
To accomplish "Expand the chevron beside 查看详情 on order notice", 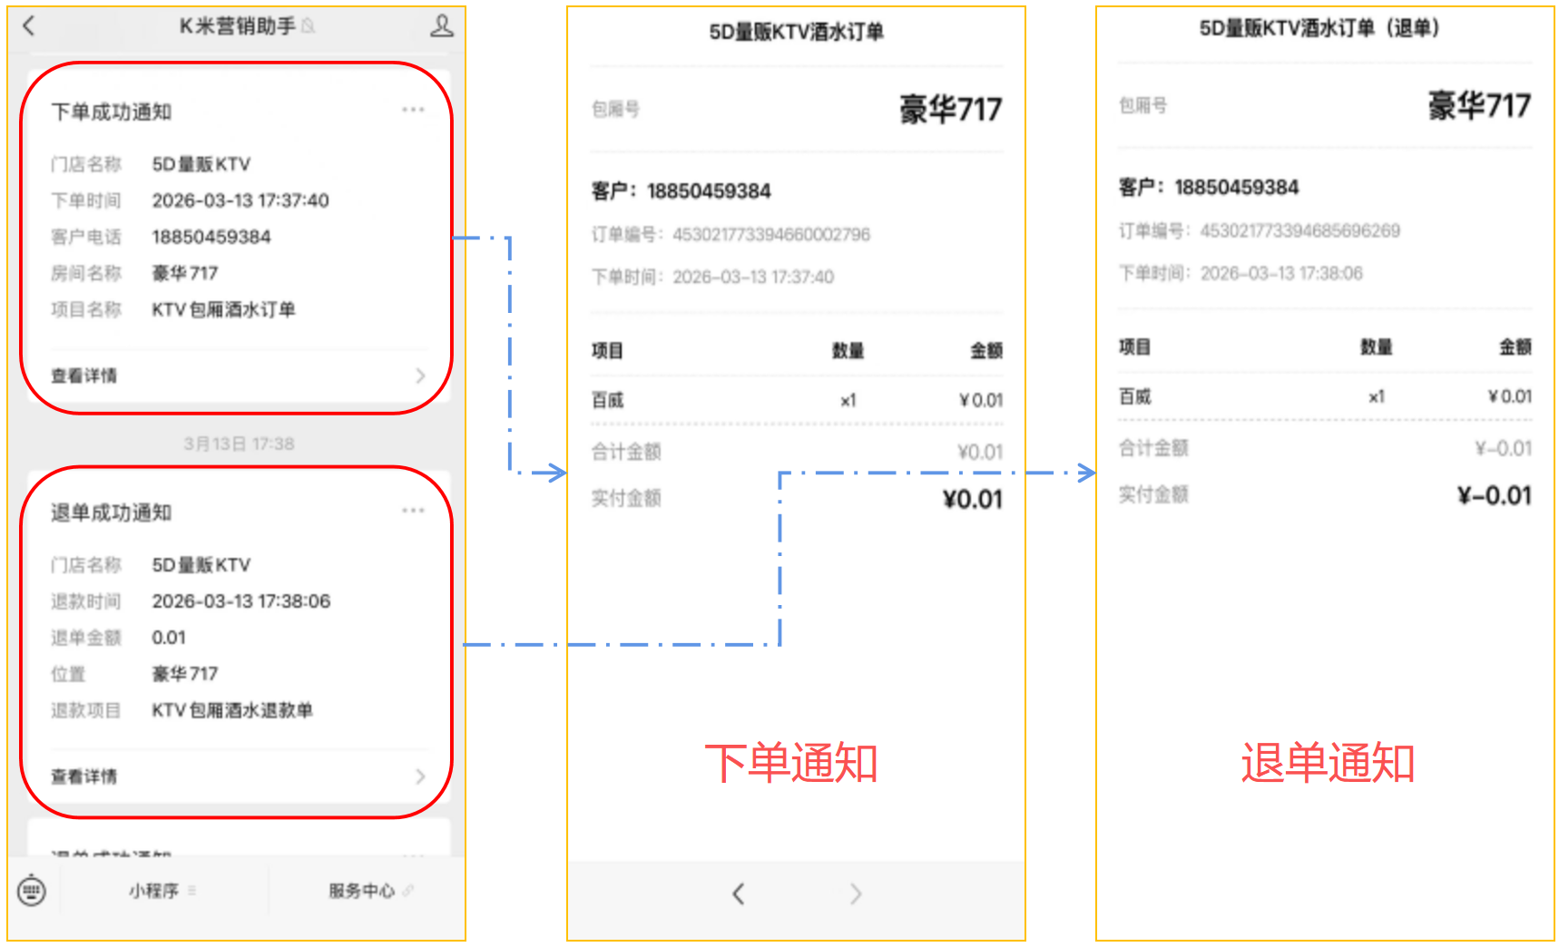I will [x=419, y=375].
